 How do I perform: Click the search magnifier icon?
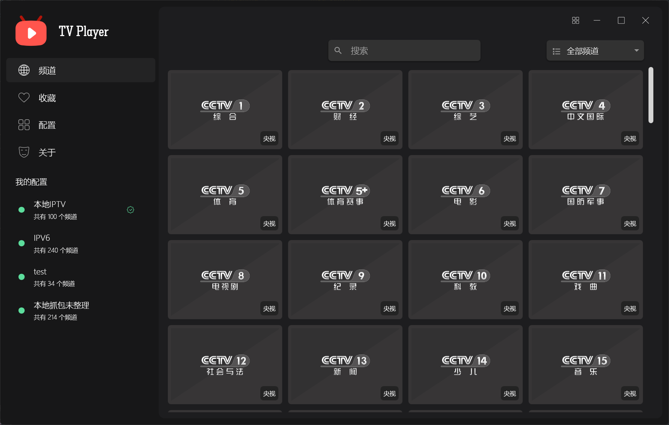(338, 50)
